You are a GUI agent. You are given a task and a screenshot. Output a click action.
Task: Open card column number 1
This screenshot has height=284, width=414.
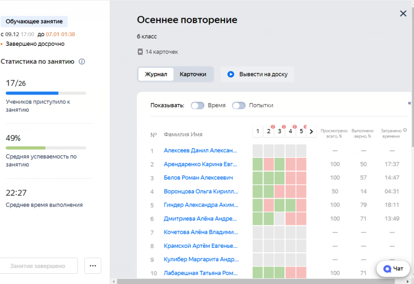[x=257, y=131]
